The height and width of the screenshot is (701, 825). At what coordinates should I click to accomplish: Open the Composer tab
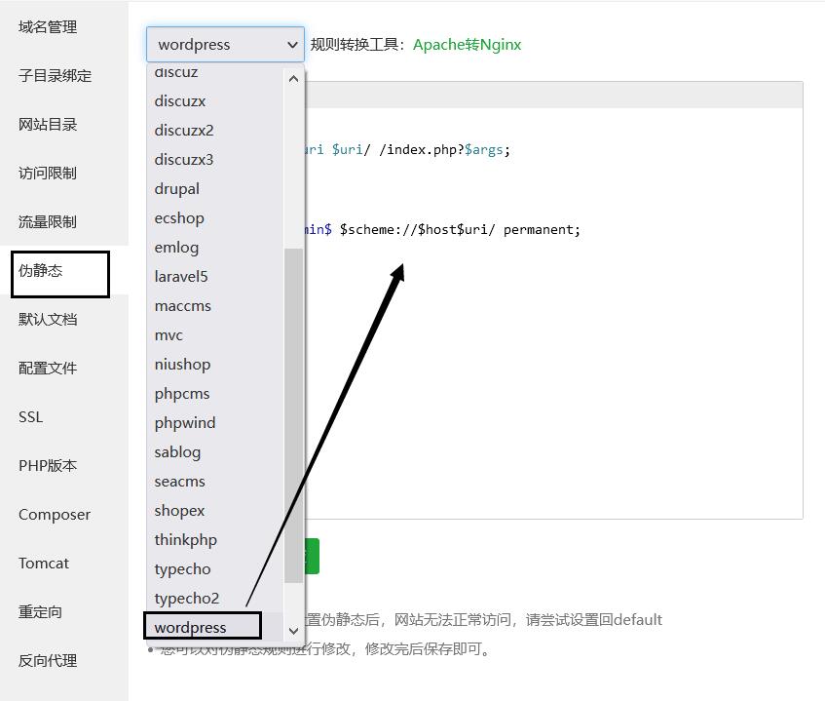click(55, 514)
